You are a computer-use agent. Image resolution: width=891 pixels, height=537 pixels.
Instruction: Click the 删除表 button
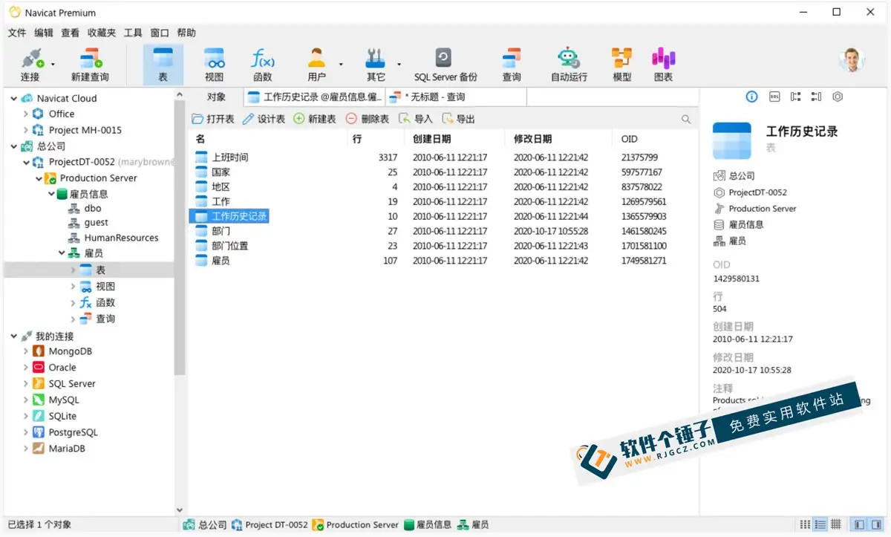tap(368, 119)
